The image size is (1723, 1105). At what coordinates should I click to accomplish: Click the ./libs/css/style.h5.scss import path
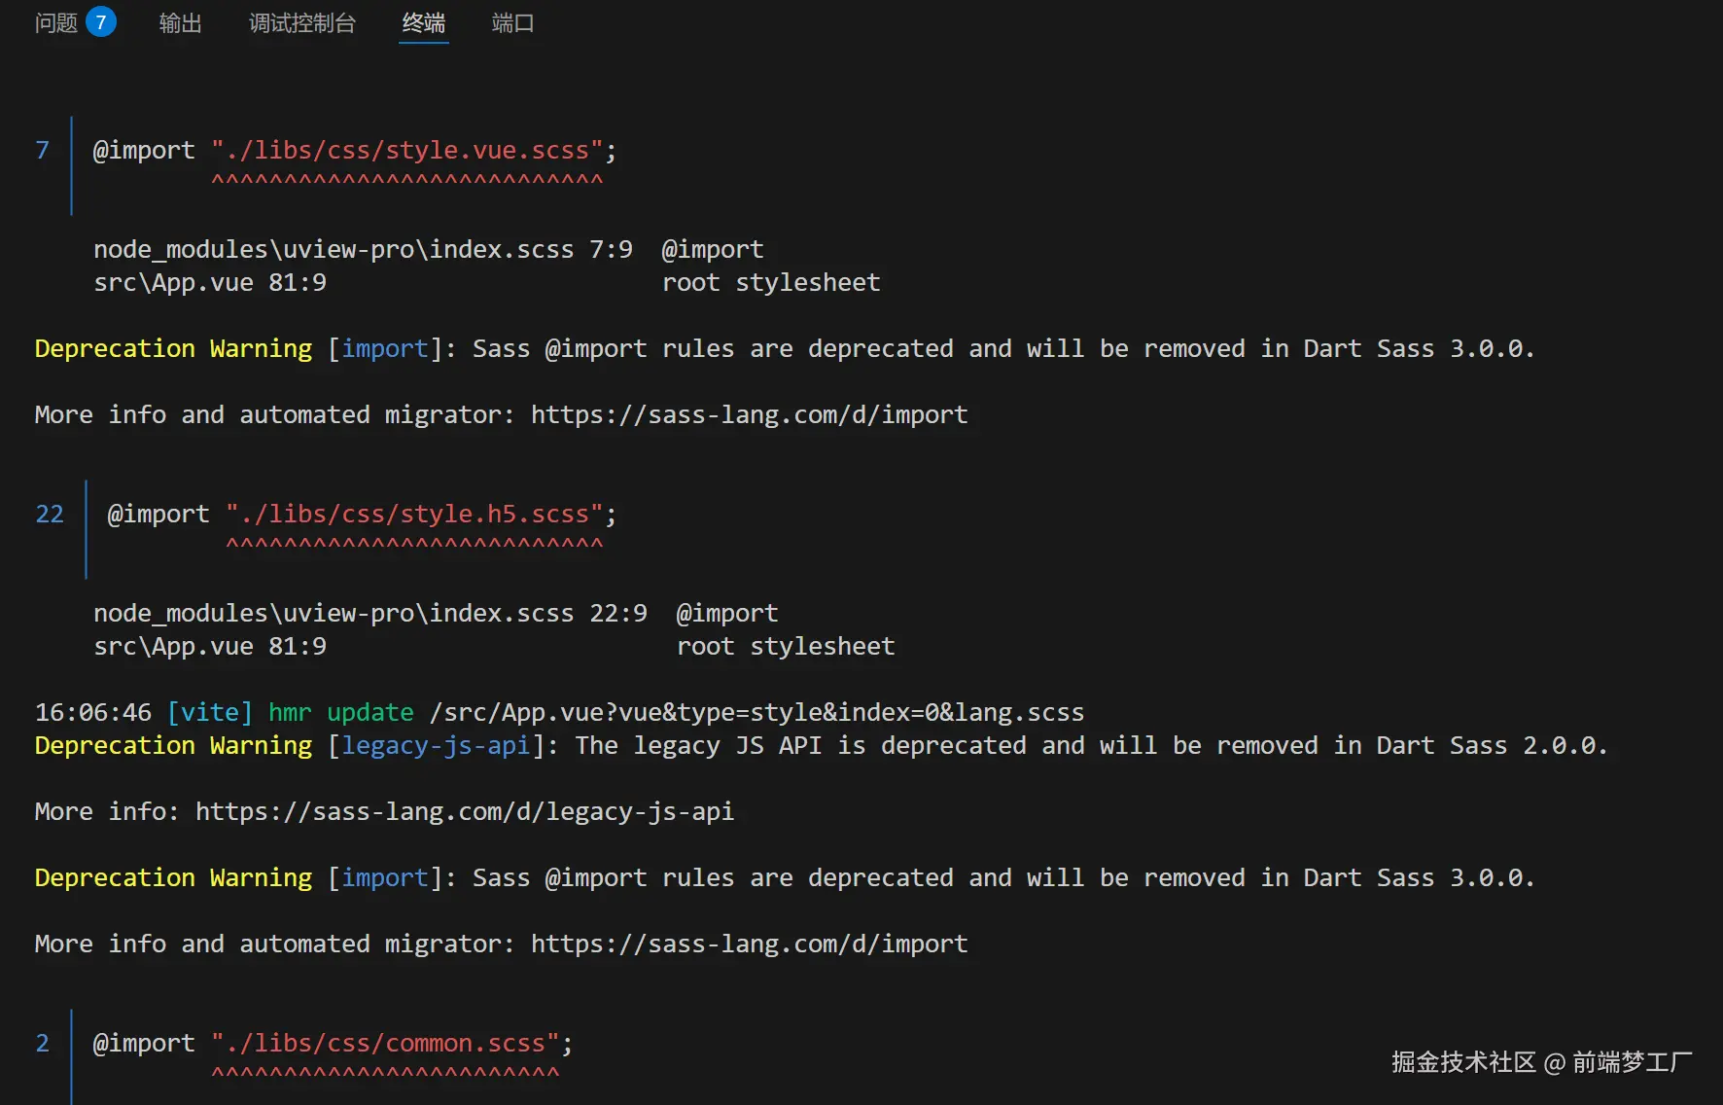pyautogui.click(x=414, y=514)
